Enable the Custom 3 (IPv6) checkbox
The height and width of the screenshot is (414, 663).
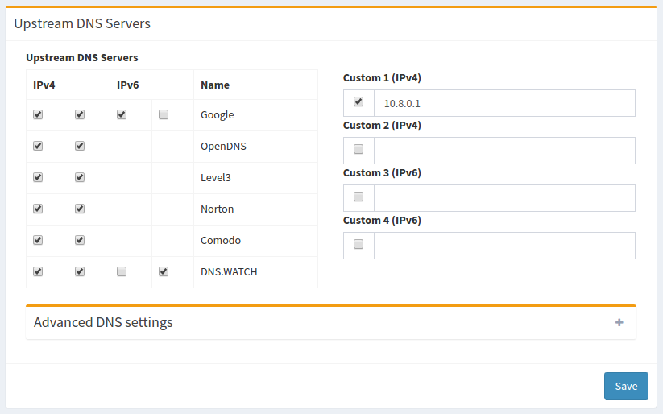358,197
